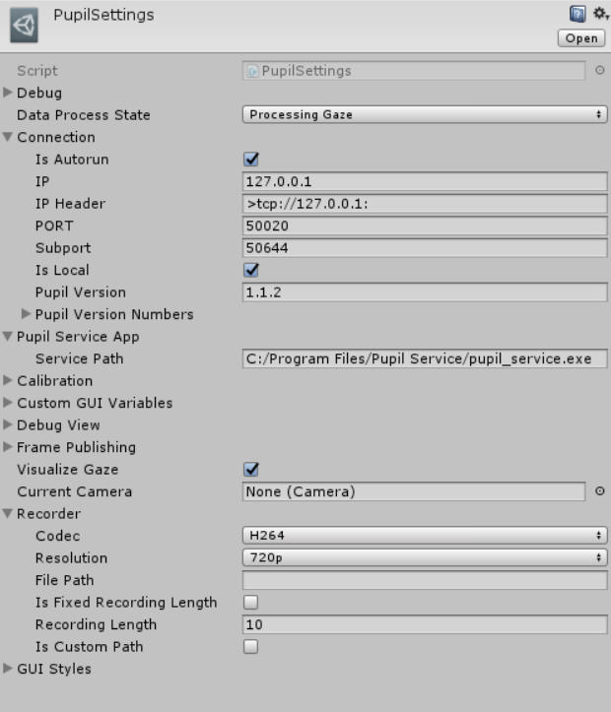Enable Is Fixed Recording Length checkbox

click(250, 602)
